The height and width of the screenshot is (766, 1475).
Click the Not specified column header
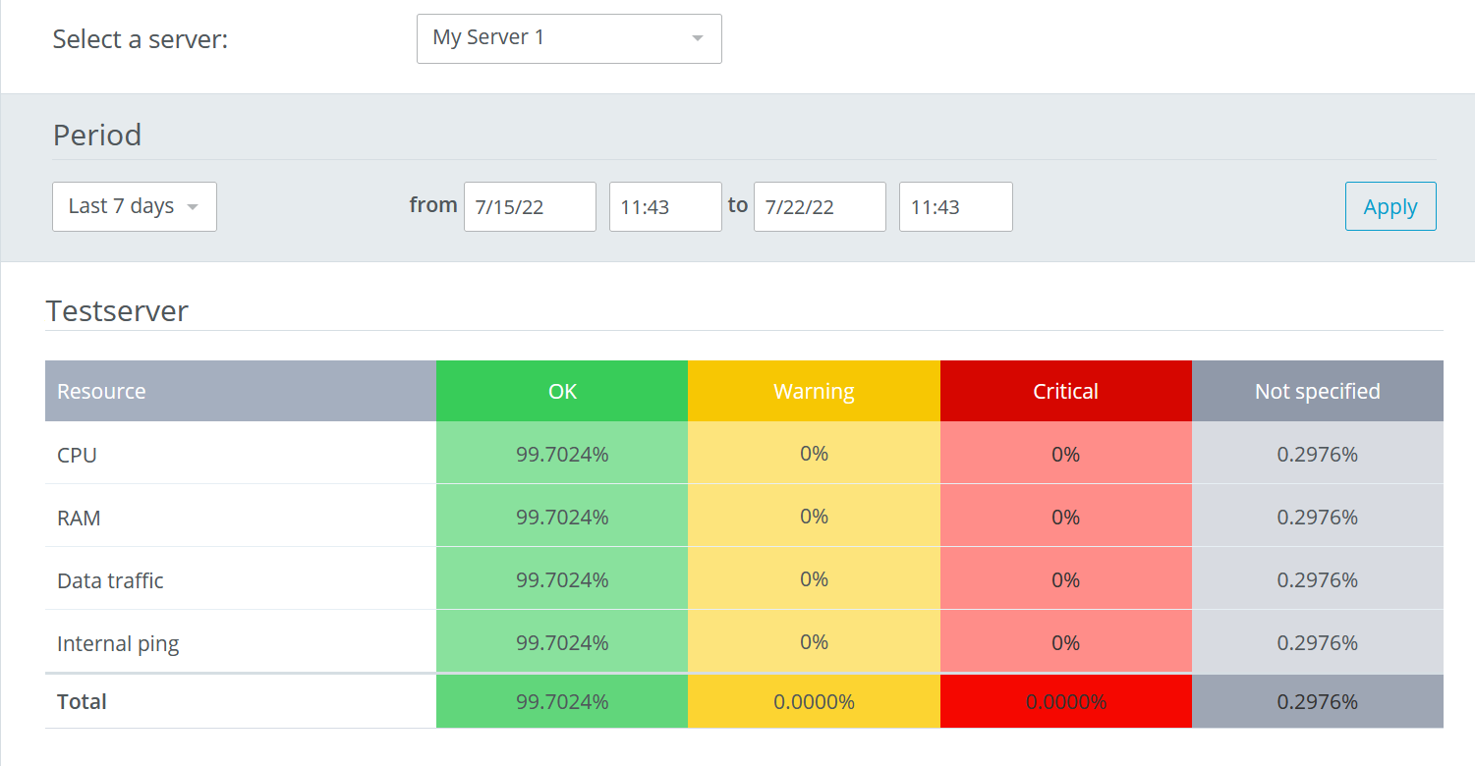click(1317, 391)
